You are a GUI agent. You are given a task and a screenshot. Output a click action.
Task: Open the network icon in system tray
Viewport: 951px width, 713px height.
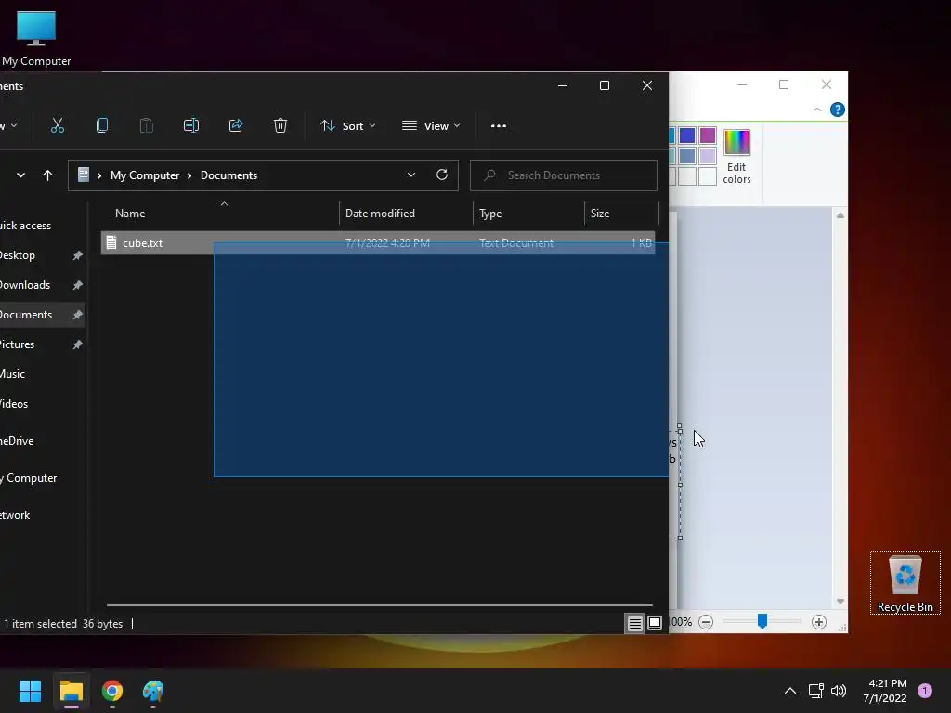(815, 691)
